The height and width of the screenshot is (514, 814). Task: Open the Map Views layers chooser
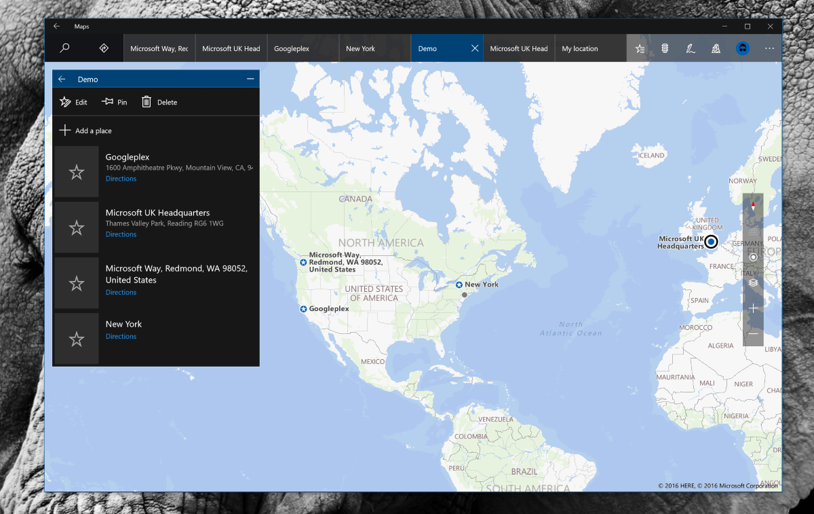(x=753, y=282)
